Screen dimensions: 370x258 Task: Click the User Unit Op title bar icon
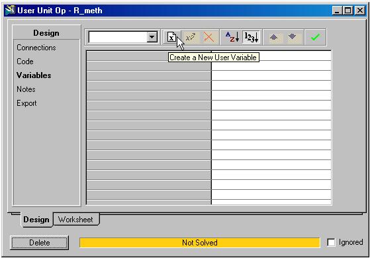pyautogui.click(x=10, y=10)
